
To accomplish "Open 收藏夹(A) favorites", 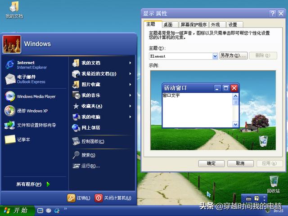I will click(102, 106).
